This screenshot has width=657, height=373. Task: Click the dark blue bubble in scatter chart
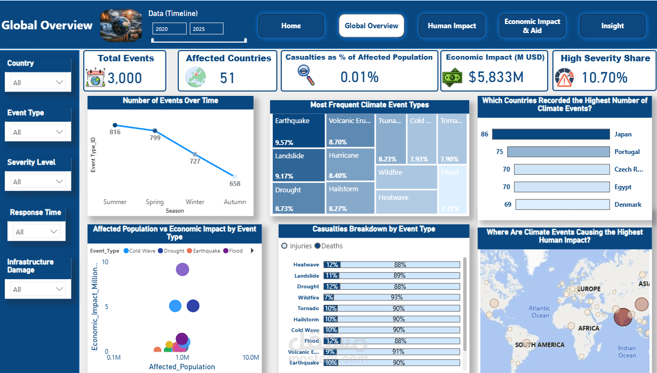pos(193,306)
